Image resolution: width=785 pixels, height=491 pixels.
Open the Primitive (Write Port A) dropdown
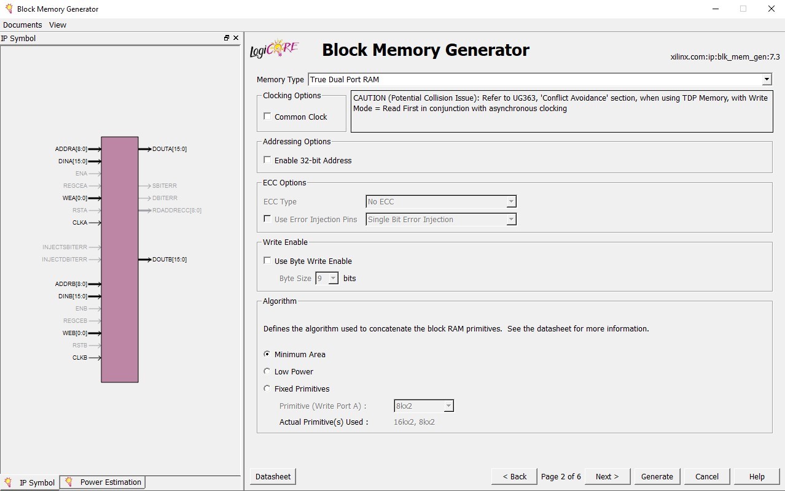448,406
